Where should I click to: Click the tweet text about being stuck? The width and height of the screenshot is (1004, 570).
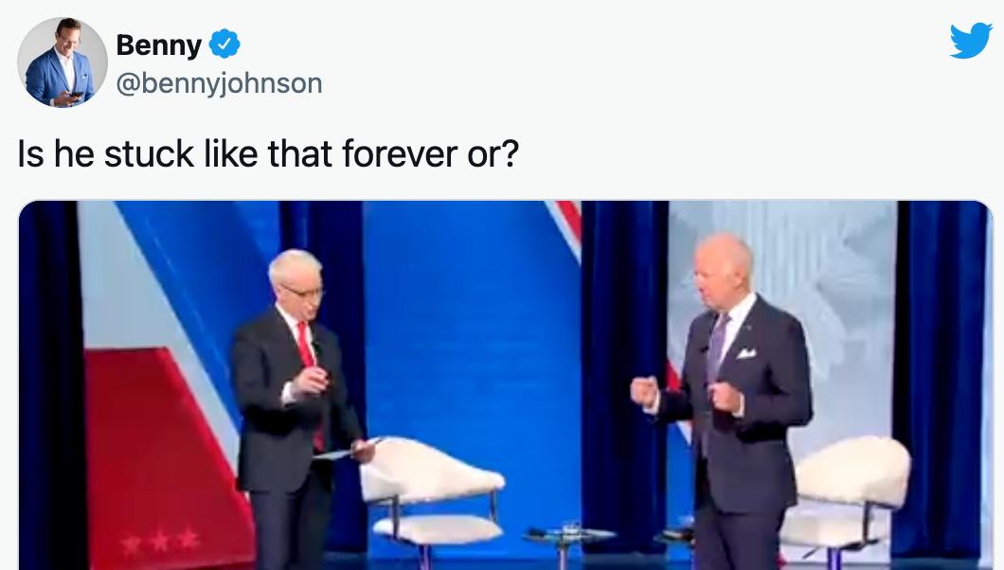pos(268,154)
